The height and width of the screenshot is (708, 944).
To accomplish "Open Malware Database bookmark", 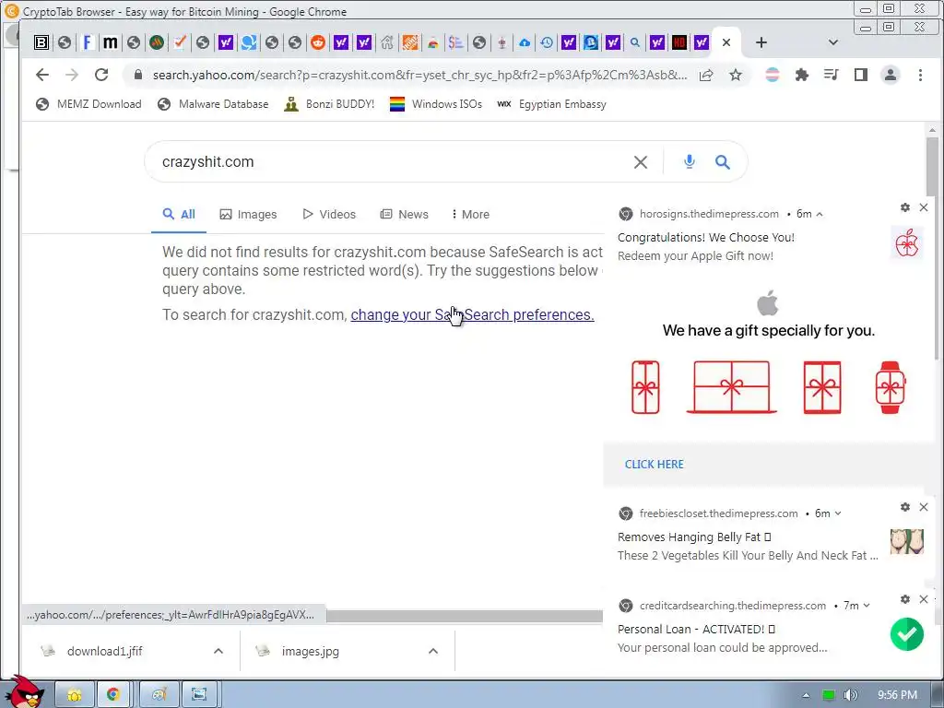I will pos(213,104).
